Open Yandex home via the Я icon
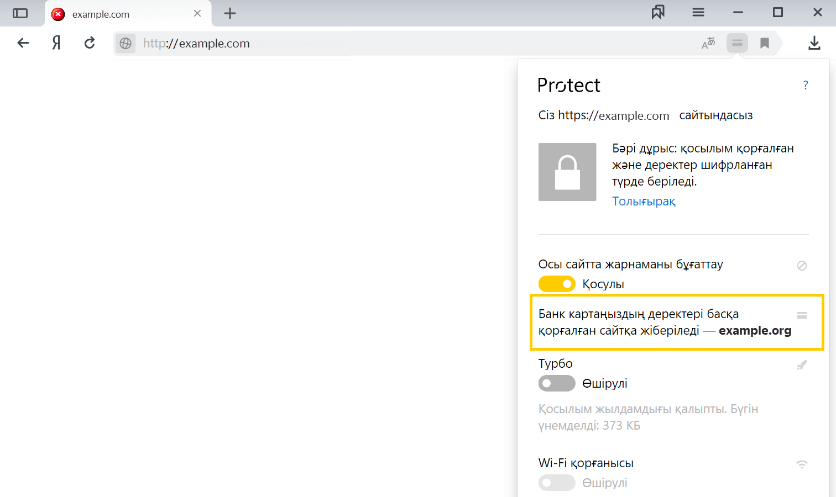The width and height of the screenshot is (836, 497). tap(56, 43)
